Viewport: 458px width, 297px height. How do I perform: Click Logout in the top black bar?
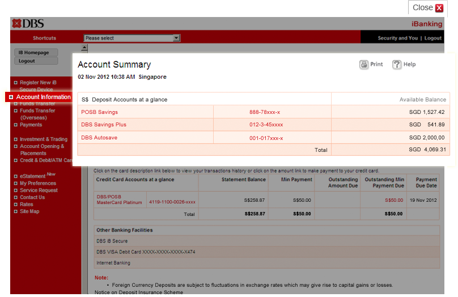coord(433,38)
